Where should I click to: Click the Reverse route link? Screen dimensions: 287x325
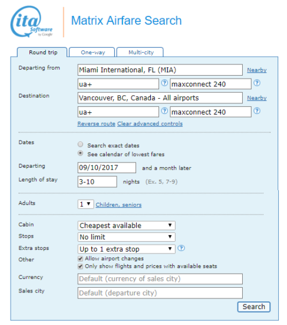97,123
